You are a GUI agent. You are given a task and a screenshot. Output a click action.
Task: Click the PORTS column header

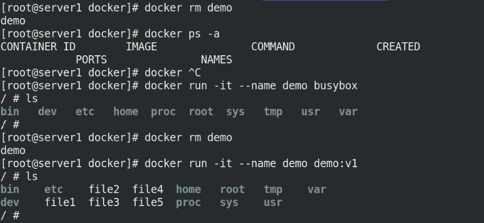91,60
